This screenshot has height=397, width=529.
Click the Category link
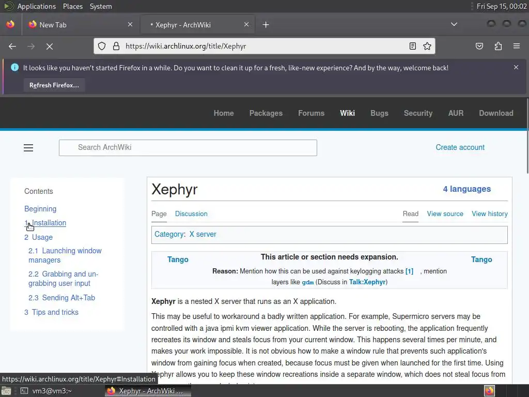169,234
